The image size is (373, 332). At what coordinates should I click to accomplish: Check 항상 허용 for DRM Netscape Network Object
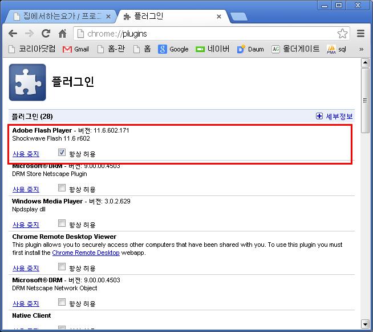pos(62,302)
